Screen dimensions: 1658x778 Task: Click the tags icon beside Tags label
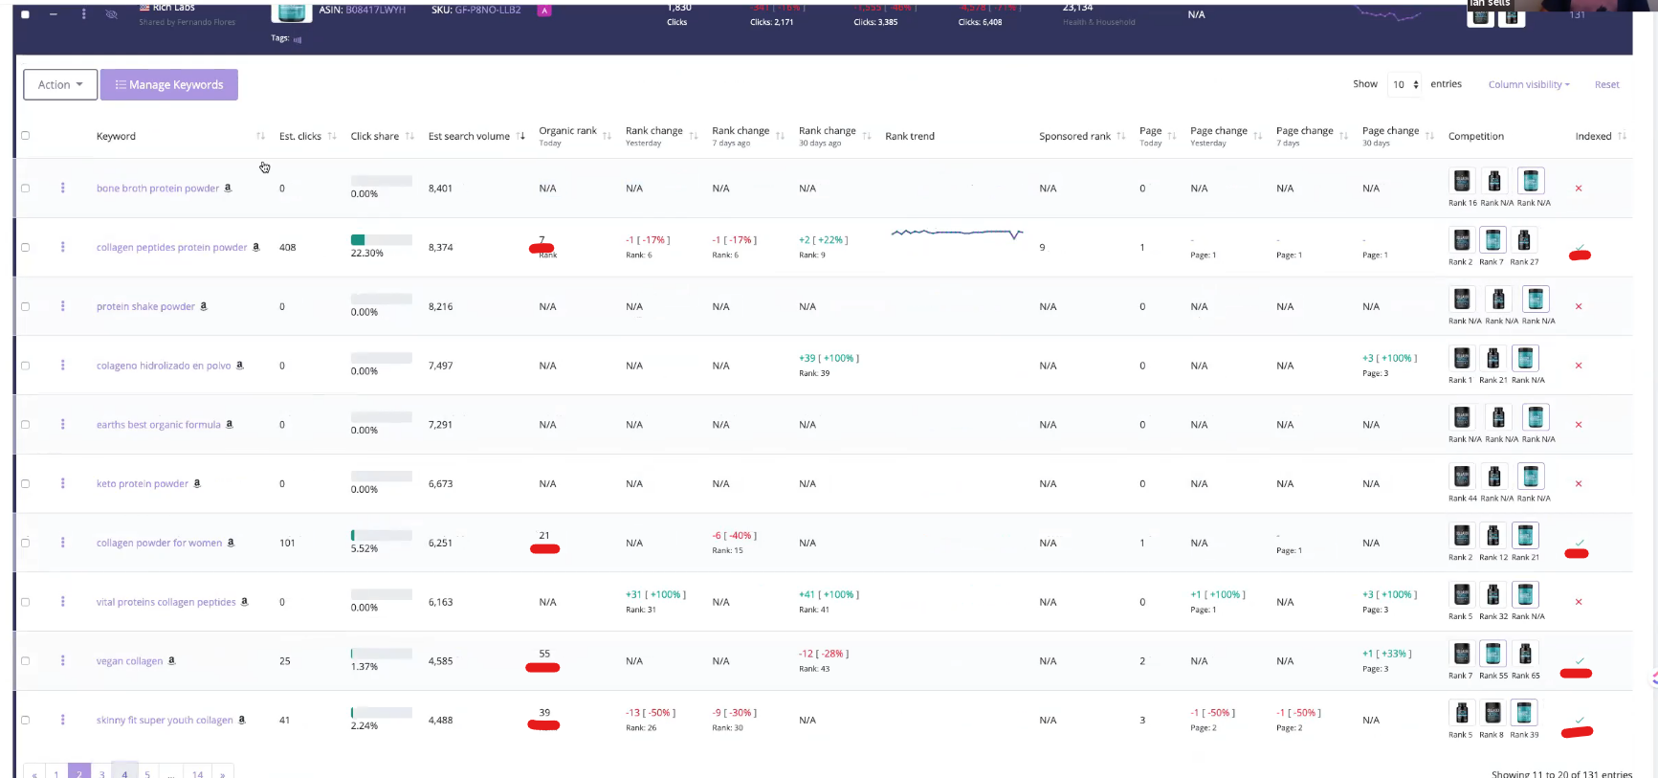click(x=298, y=39)
